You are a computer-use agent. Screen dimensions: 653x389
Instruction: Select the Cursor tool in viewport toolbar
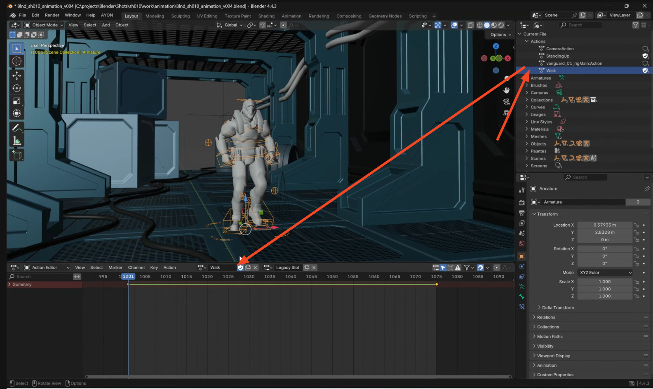(x=17, y=61)
